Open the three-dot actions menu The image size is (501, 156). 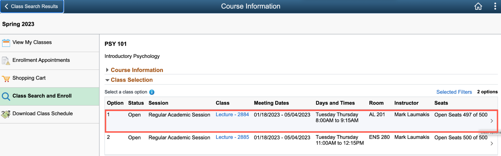click(x=495, y=6)
